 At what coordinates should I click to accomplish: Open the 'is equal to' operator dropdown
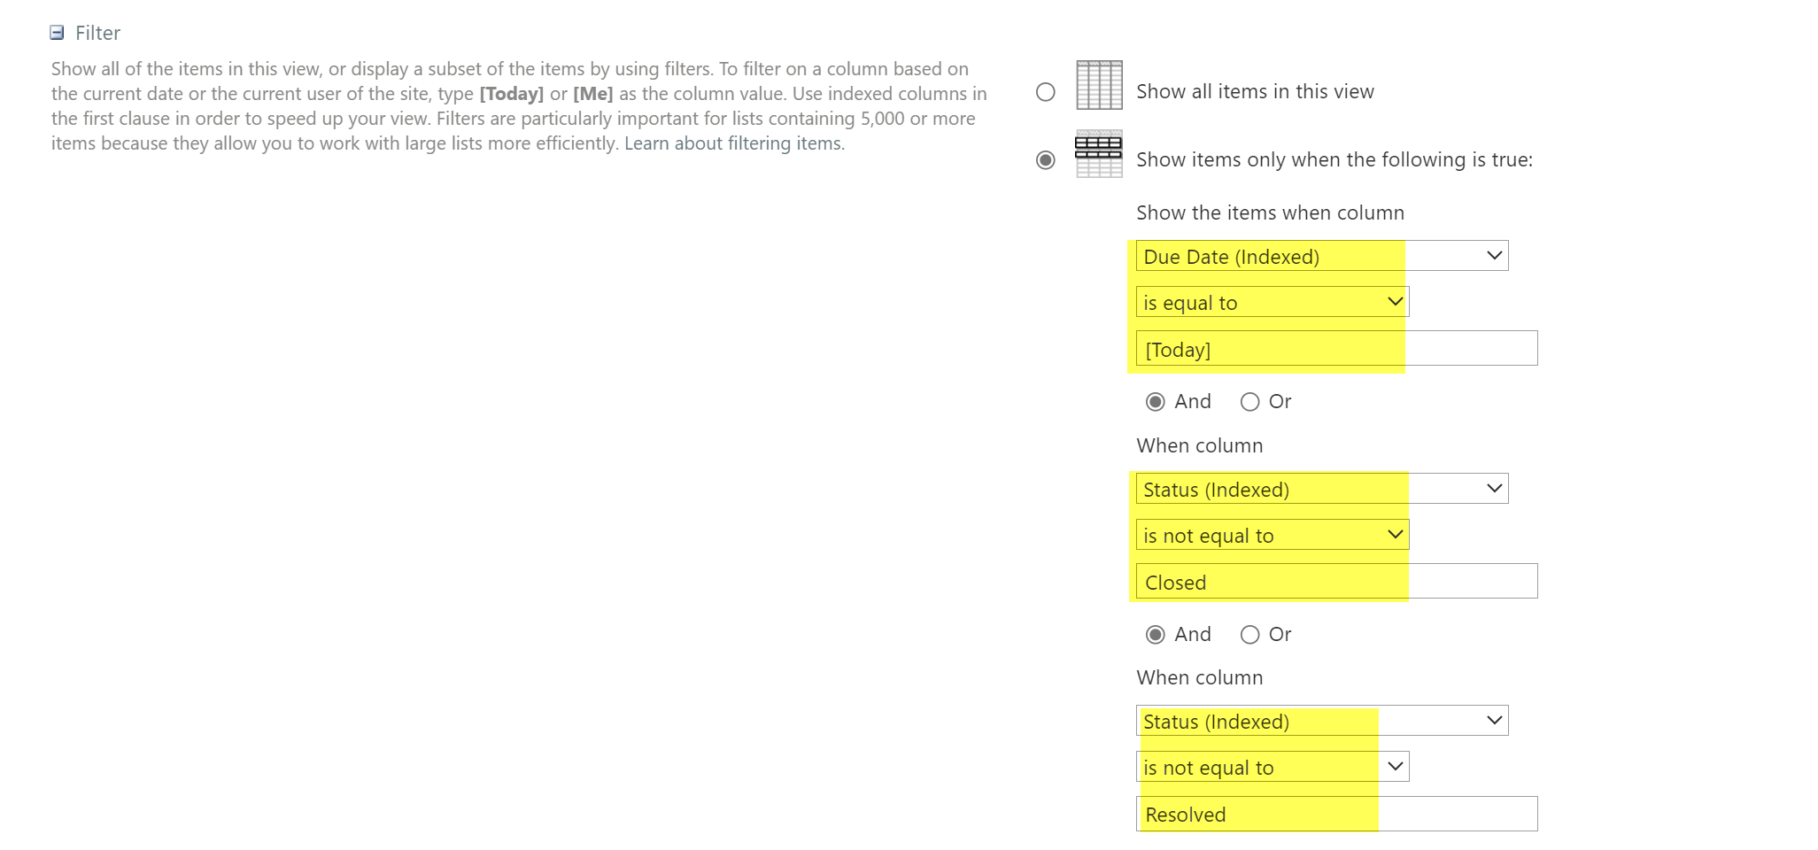coord(1272,302)
